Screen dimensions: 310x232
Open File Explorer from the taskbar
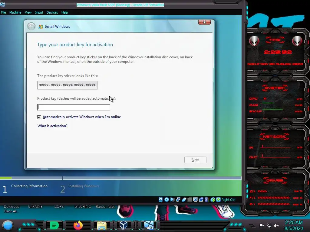(102, 226)
